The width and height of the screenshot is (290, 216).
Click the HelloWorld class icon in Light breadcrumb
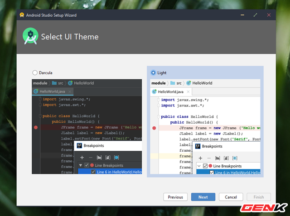coord(188,83)
